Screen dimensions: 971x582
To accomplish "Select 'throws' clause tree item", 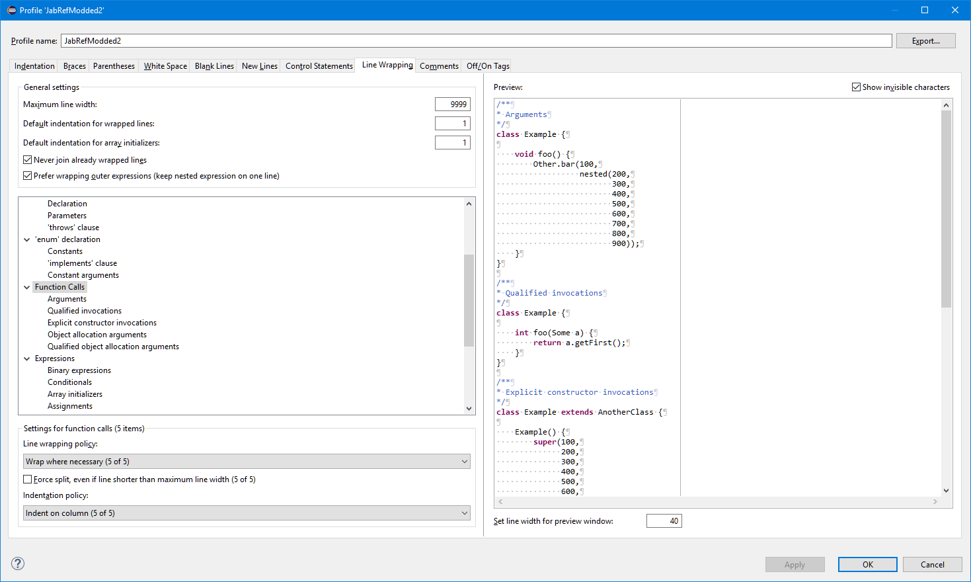I will pos(73,228).
